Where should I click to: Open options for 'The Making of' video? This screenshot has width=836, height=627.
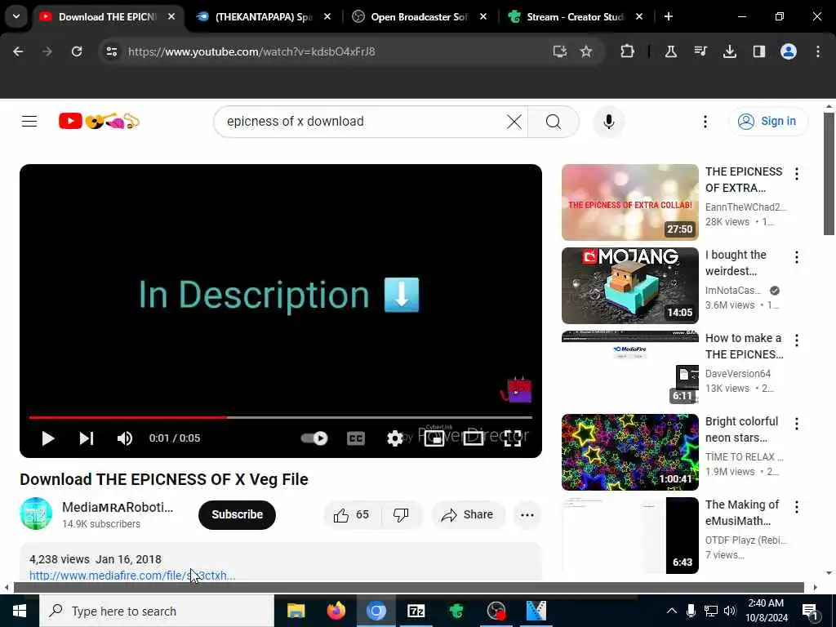(x=797, y=506)
